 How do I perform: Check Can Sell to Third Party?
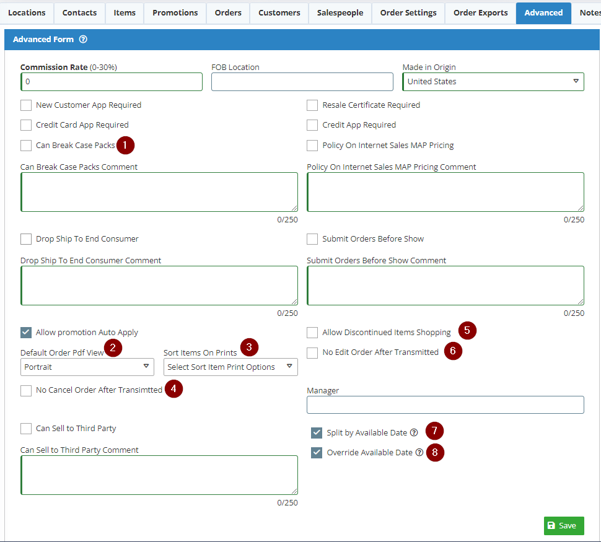click(26, 428)
